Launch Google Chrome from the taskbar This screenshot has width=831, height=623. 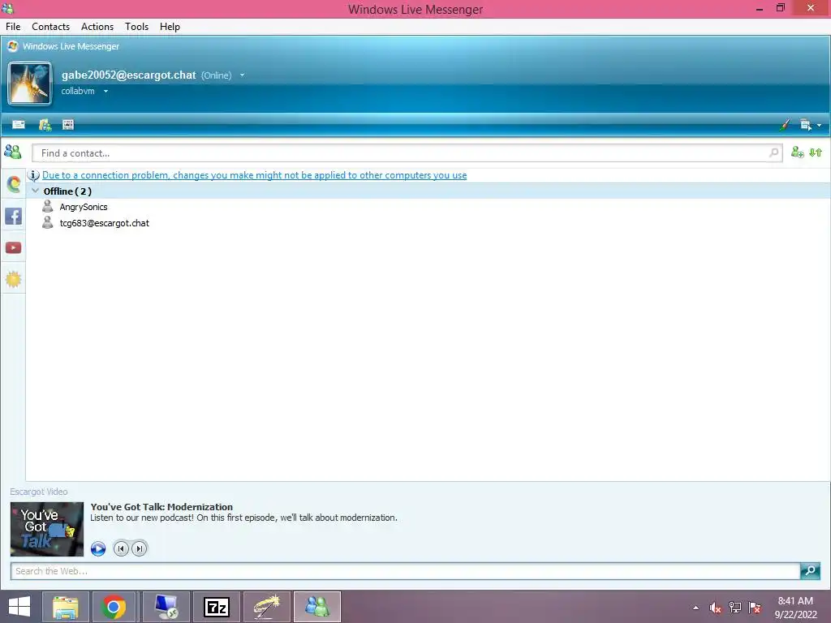click(114, 607)
